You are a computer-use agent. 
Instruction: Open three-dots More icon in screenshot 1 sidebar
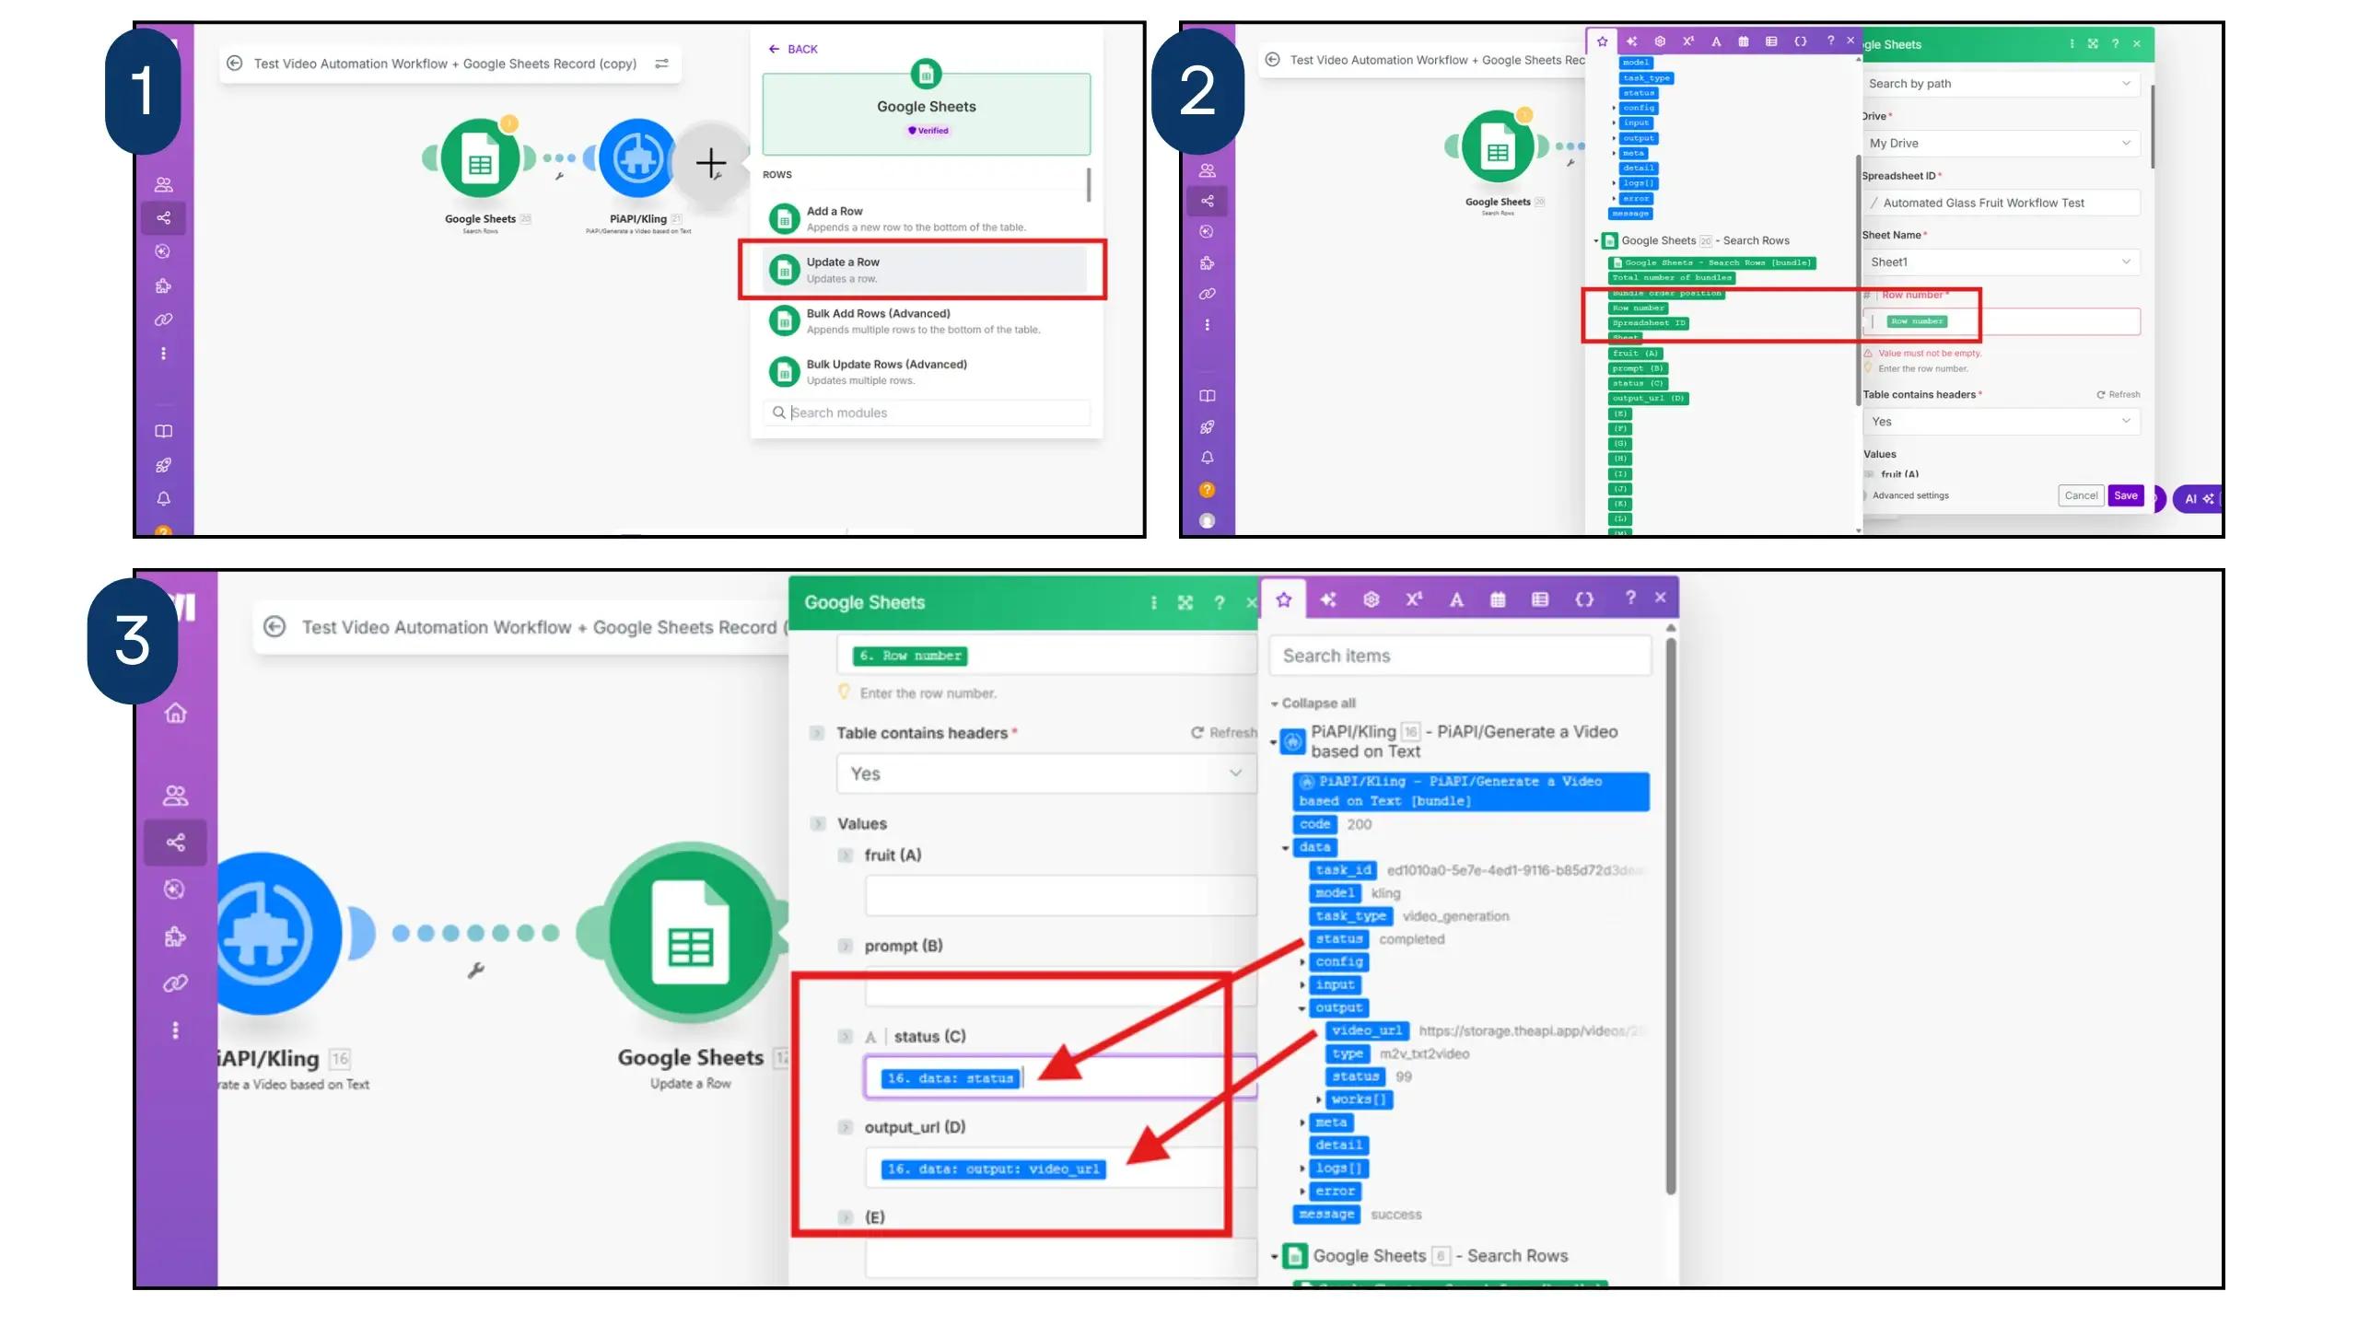pyautogui.click(x=163, y=354)
